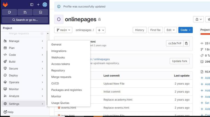This screenshot has height=117, width=210.
Task: Open the create new plus icon
Action: pyautogui.click(x=38, y=5)
